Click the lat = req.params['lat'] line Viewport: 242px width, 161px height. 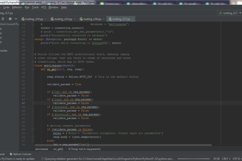[x=71, y=145]
